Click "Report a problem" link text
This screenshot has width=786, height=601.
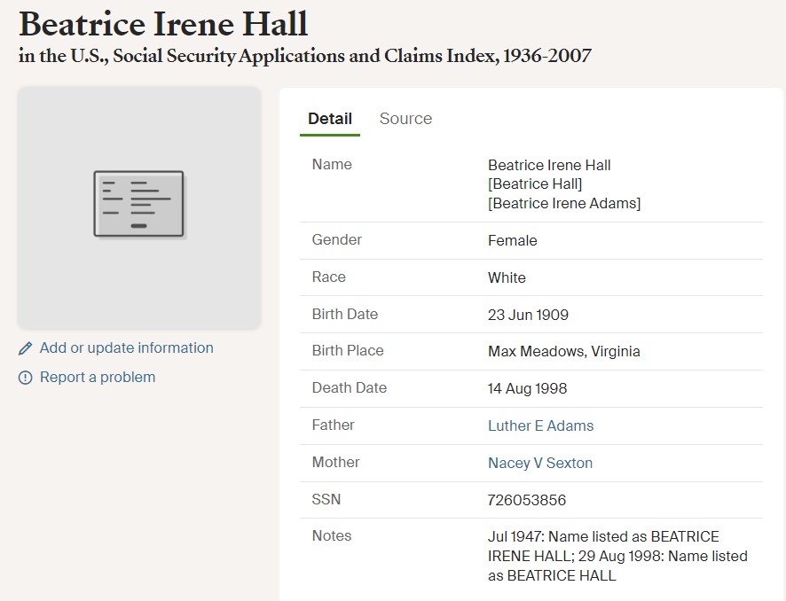click(98, 378)
